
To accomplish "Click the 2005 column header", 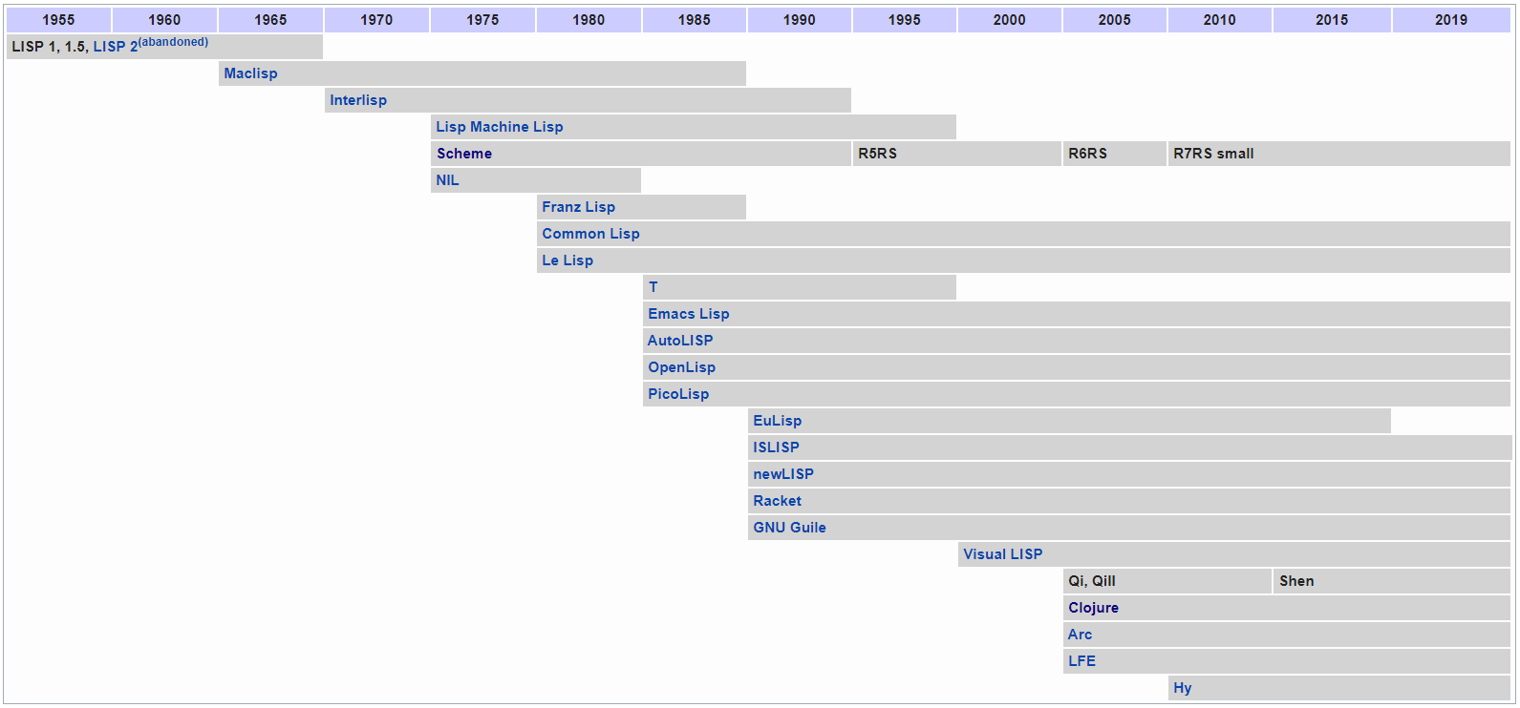I will click(1115, 20).
